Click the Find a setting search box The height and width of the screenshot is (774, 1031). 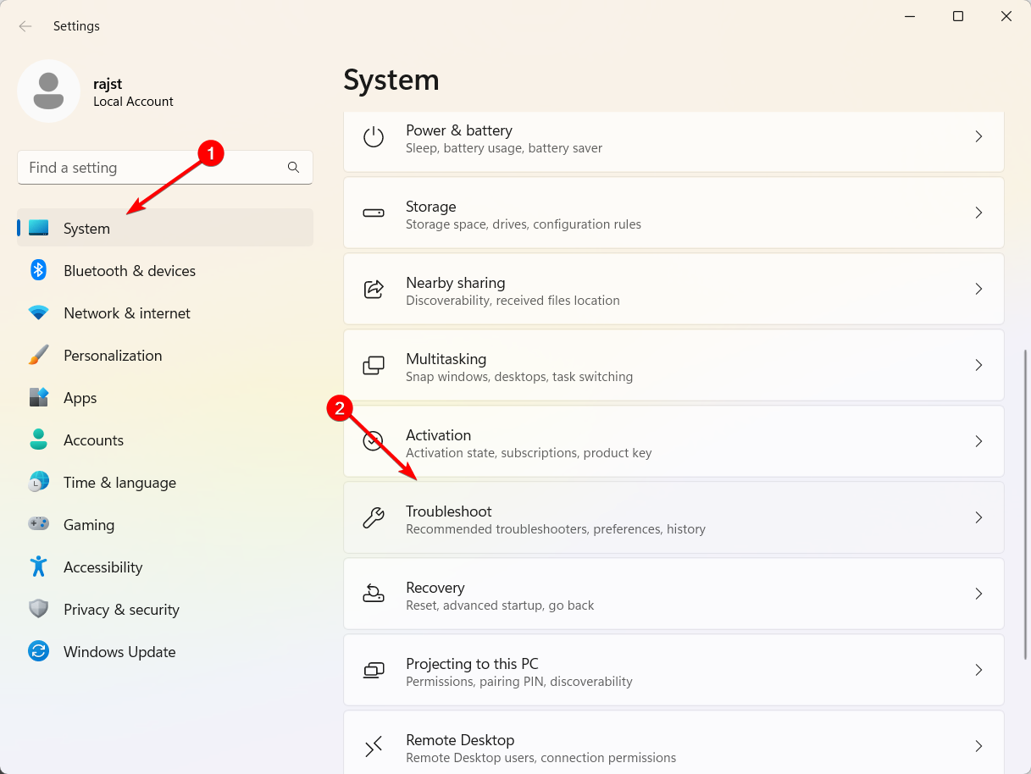tap(165, 168)
